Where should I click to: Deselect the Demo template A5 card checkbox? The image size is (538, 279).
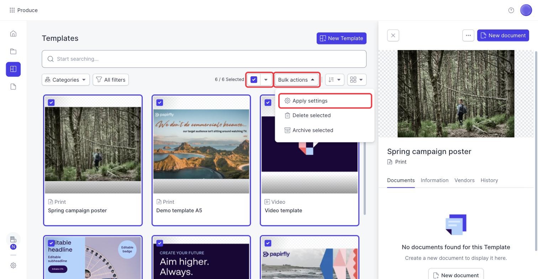(x=160, y=103)
